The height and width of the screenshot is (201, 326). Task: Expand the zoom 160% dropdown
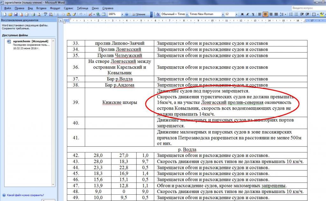point(122,14)
